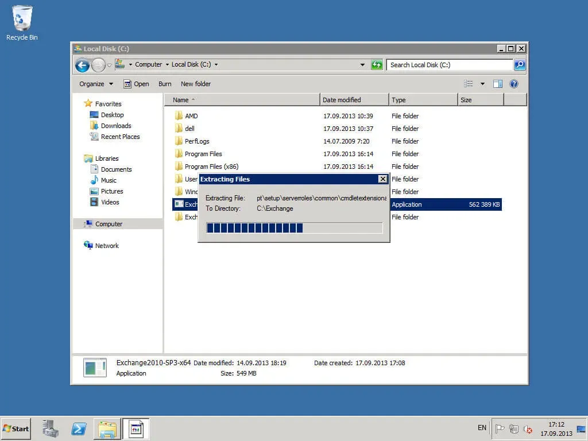Select the Program Files folder icon
The image size is (588, 441).
pos(179,154)
